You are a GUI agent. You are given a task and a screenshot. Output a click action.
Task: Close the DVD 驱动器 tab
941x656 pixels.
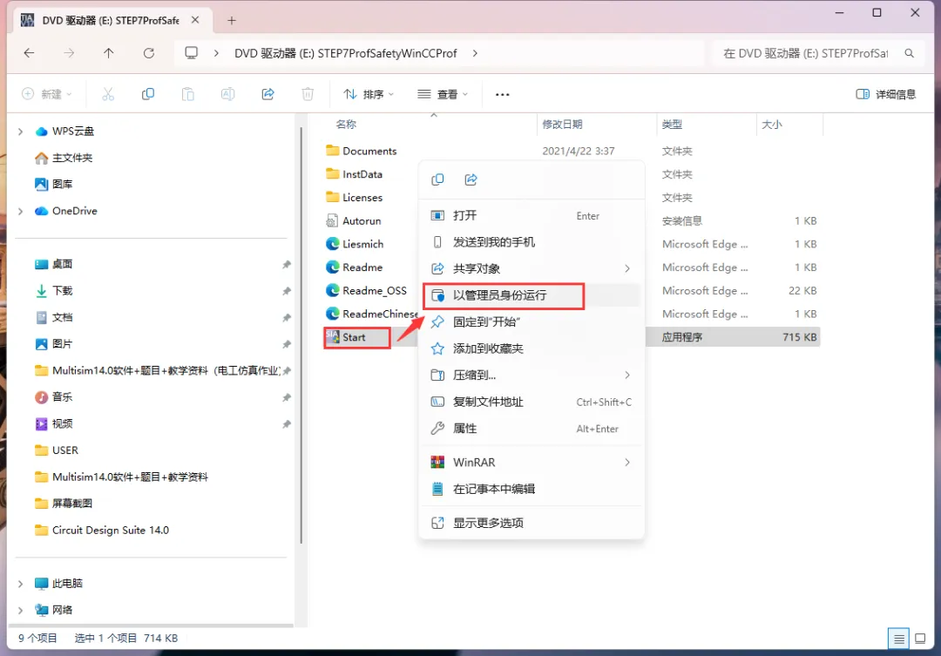click(195, 20)
